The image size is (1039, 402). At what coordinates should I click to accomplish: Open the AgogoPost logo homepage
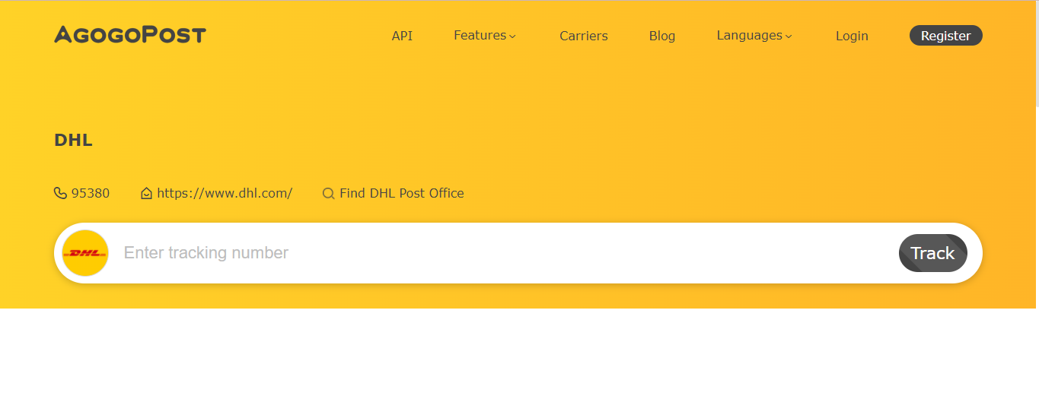click(130, 35)
